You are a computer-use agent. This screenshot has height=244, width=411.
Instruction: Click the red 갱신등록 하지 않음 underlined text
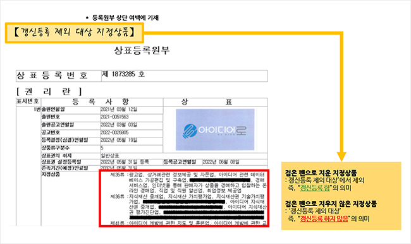pyautogui.click(x=324, y=218)
